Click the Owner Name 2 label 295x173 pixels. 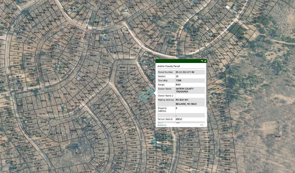point(166,96)
